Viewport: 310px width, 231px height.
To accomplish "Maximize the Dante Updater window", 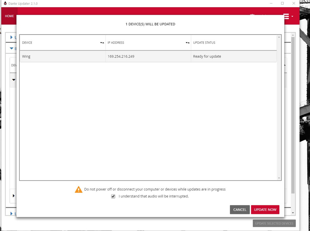I will point(282,3).
